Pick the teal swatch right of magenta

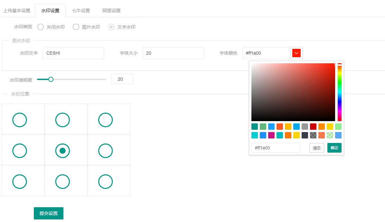pyautogui.click(x=280, y=135)
